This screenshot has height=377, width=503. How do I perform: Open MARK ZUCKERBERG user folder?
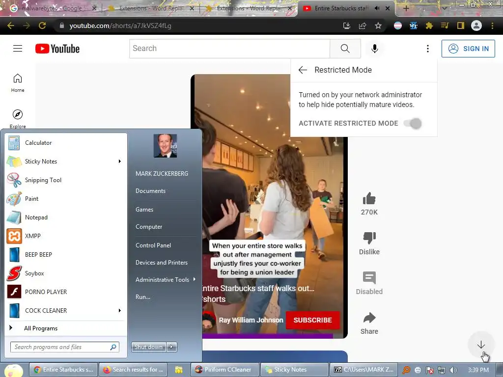[162, 173]
